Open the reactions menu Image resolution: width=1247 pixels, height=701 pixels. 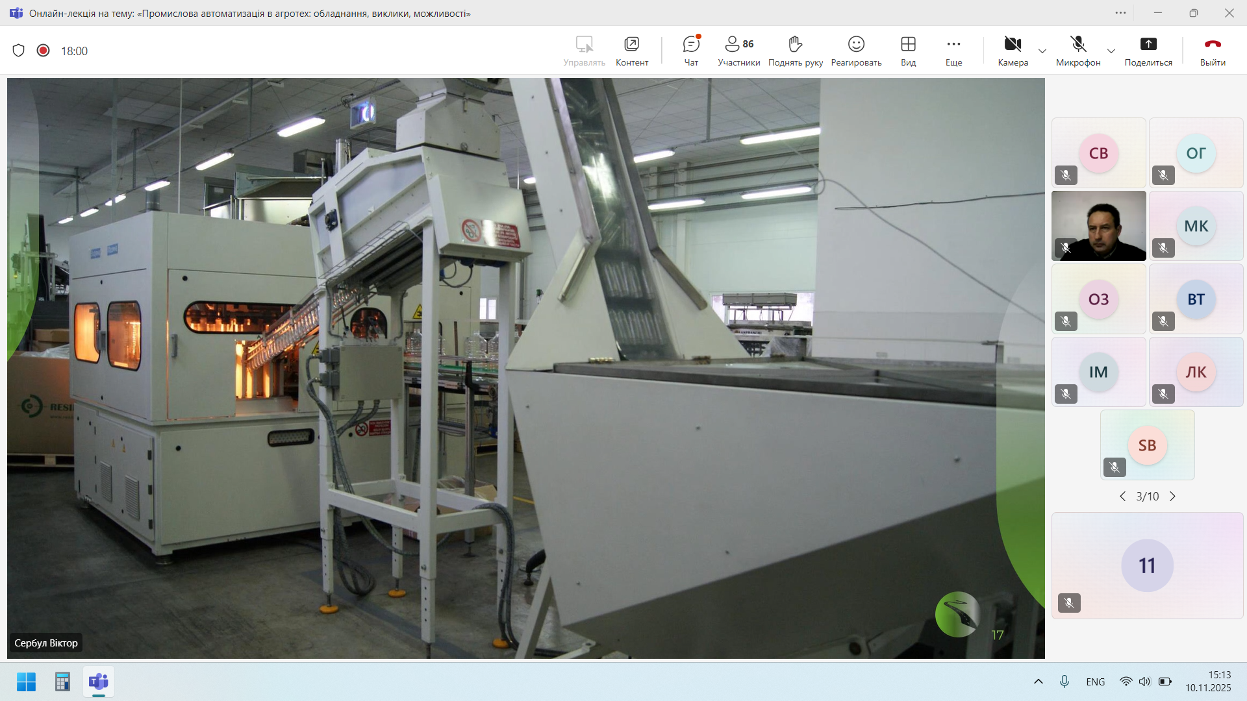point(856,51)
